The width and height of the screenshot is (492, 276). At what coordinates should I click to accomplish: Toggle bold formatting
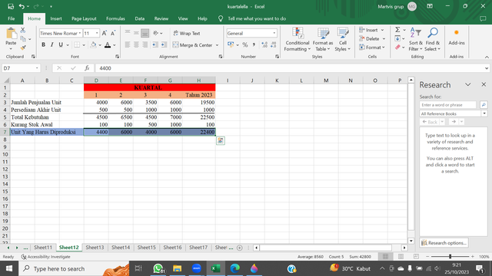[x=43, y=44]
